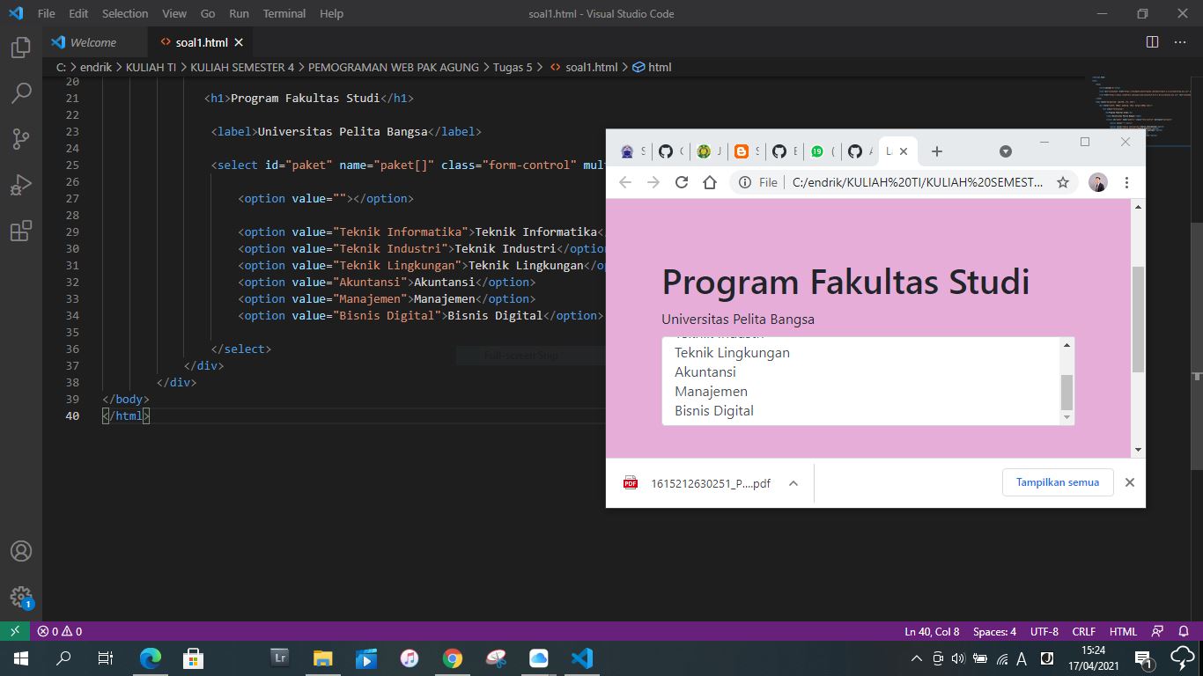Select UTF-8 encoding in the status bar
1203x676 pixels.
pyautogui.click(x=1044, y=631)
